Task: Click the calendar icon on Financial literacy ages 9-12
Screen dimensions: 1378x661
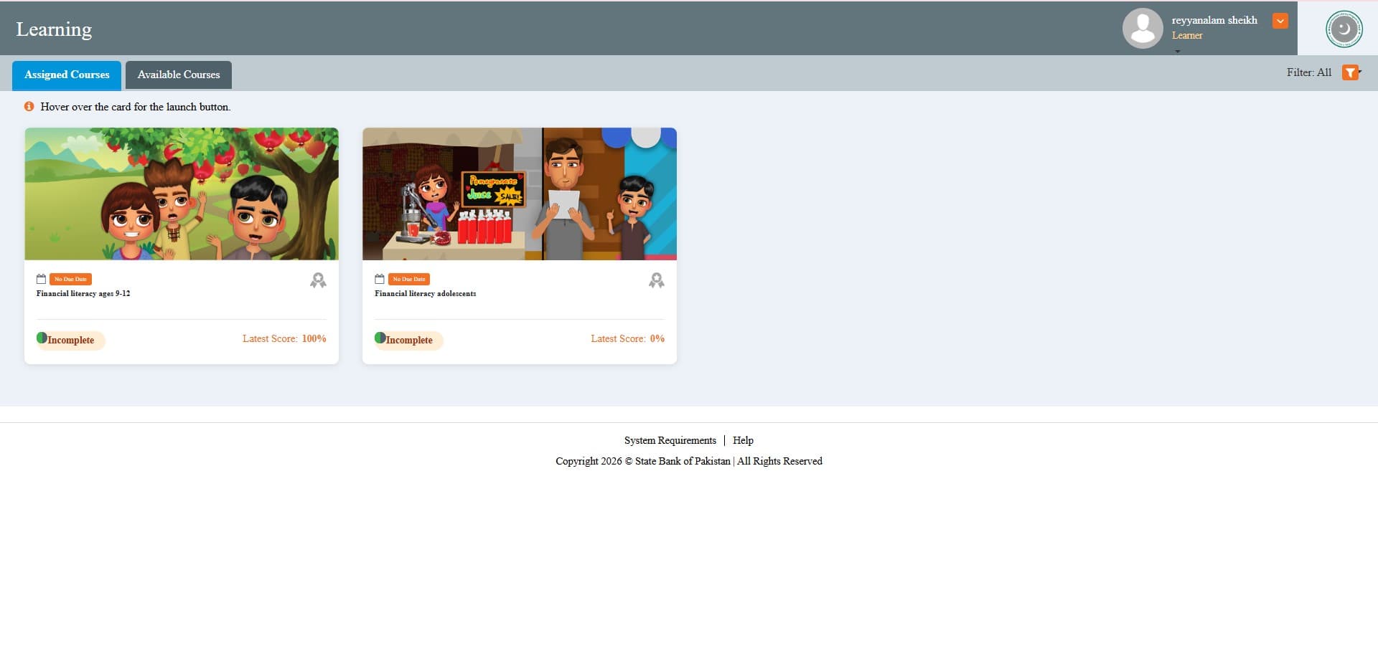Action: (41, 279)
